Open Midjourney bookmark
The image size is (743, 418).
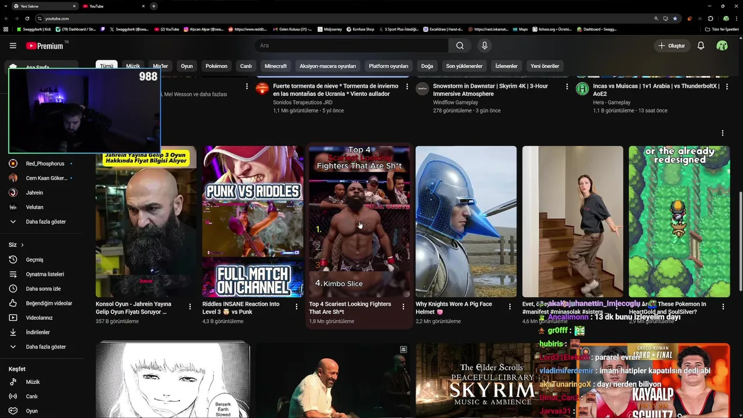pos(330,29)
